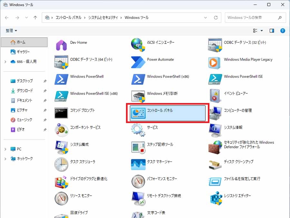Launch レジストリ エディター icon
Viewport: 290px width, 218px height.
[216, 198]
